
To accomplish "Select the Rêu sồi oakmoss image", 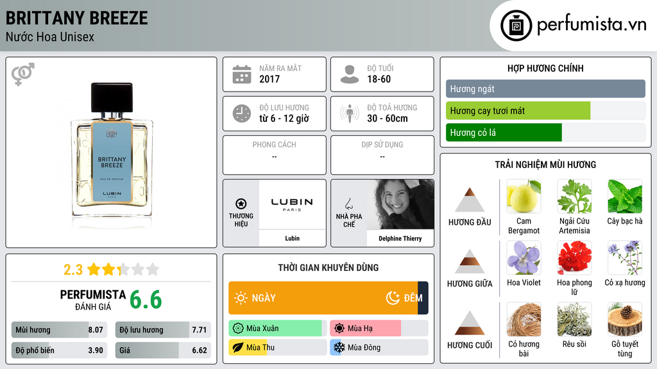I will [x=574, y=319].
